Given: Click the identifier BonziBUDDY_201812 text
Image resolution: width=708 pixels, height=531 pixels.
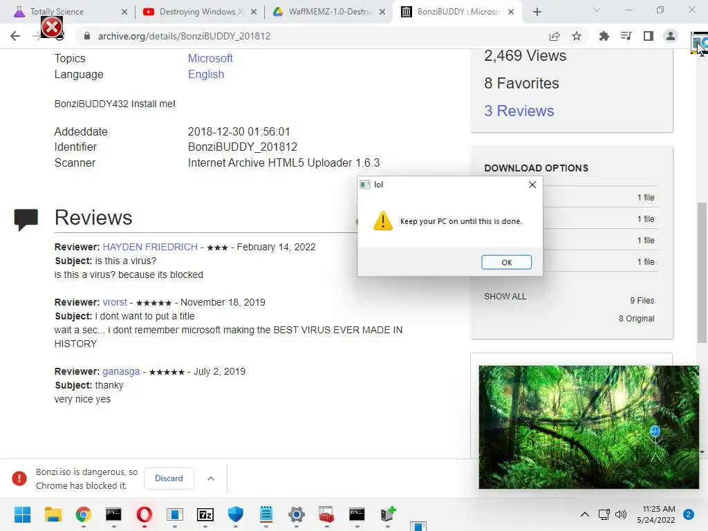Looking at the screenshot, I should pyautogui.click(x=243, y=147).
